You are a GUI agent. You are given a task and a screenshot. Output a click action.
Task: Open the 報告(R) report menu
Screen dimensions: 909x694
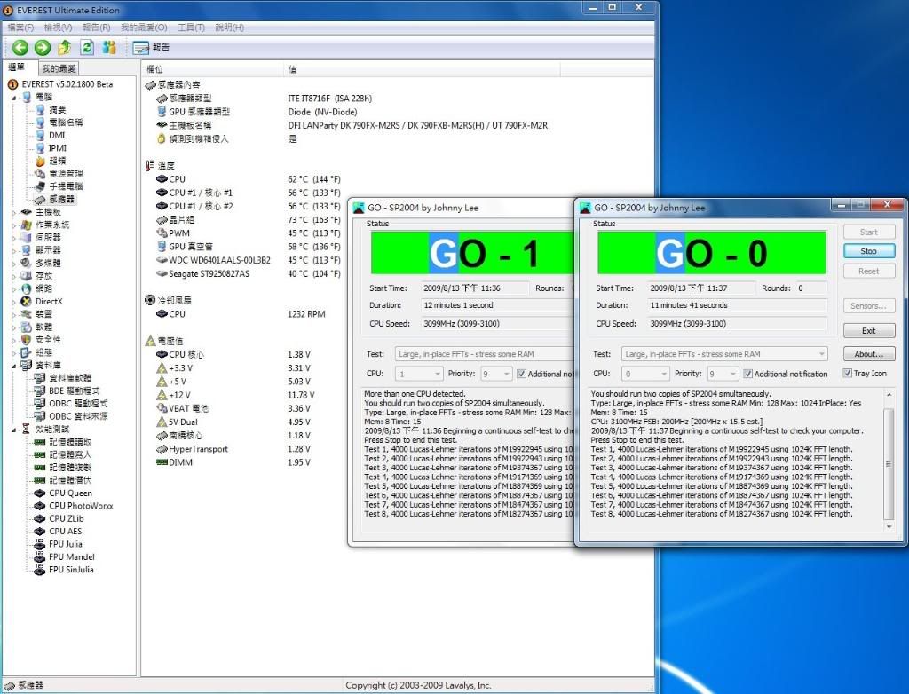pos(96,28)
